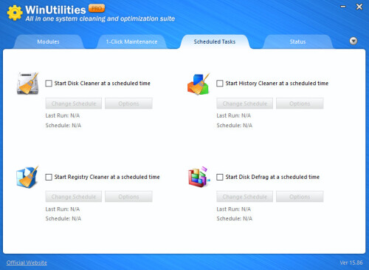This screenshot has width=369, height=270.
Task: Open Options for Disk Cleaner
Action: pos(128,104)
